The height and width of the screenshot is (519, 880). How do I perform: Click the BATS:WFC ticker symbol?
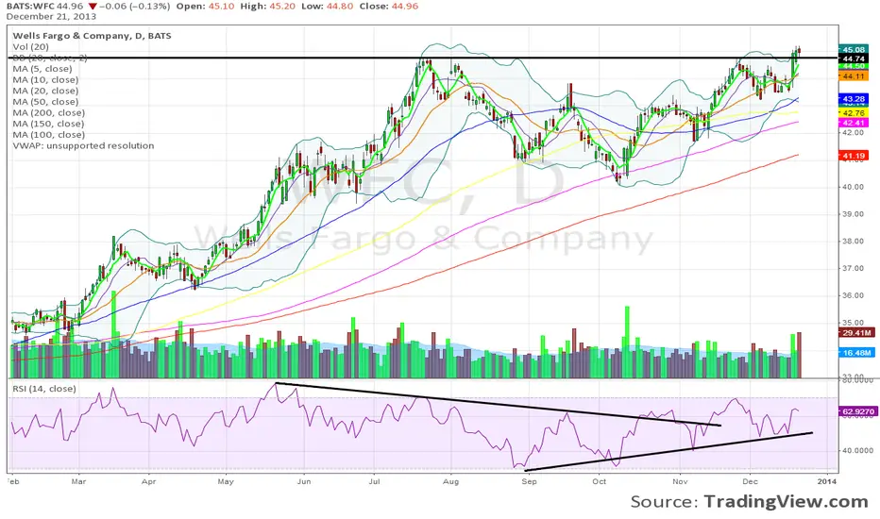(30, 7)
